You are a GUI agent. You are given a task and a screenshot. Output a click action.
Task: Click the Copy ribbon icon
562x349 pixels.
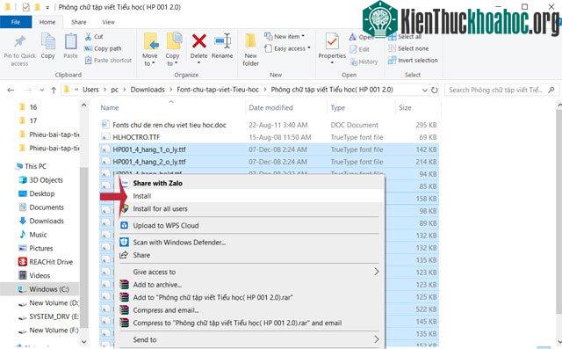47,41
